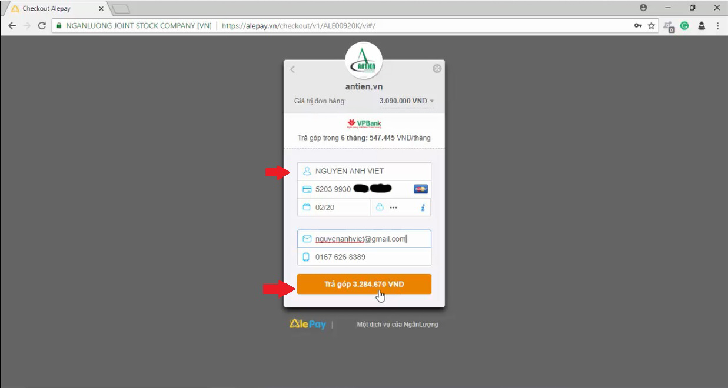This screenshot has height=388, width=728.
Task: Open a new tab beside Checkout Alepay
Action: pyautogui.click(x=121, y=9)
